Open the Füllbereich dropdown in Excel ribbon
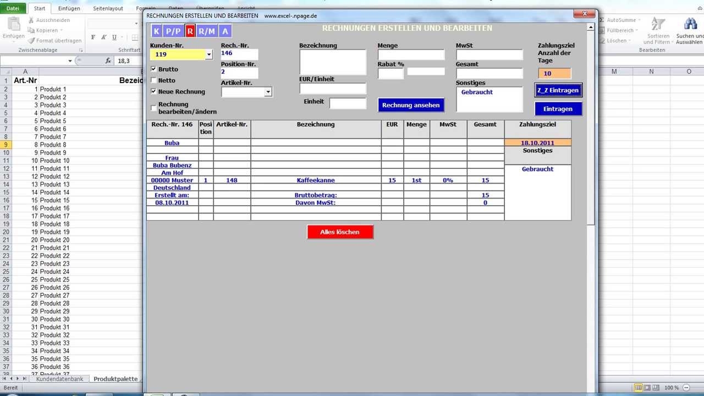Image resolution: width=704 pixels, height=396 pixels. (636, 31)
